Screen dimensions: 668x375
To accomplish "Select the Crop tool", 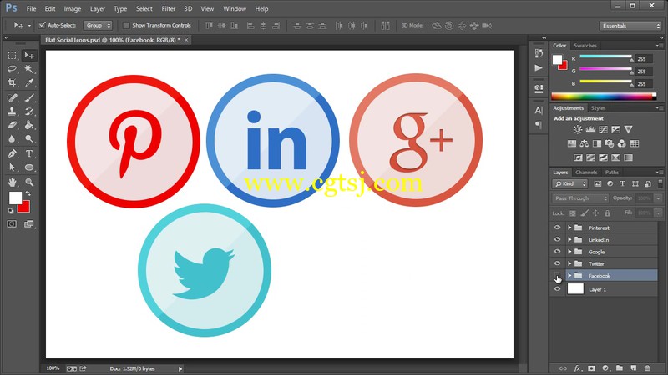I will tap(12, 82).
